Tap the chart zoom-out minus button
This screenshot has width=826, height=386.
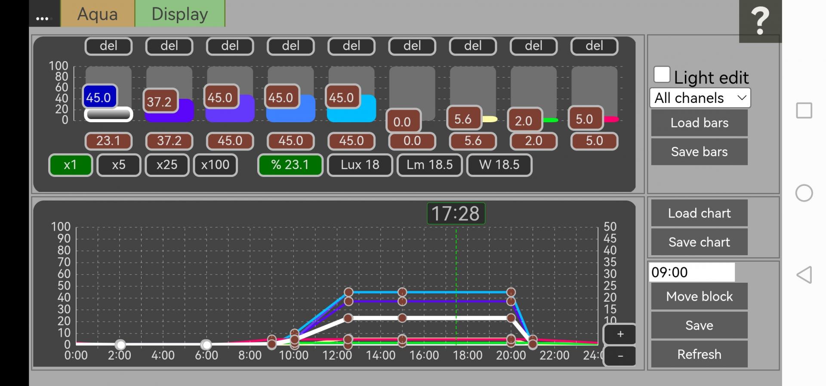point(620,356)
